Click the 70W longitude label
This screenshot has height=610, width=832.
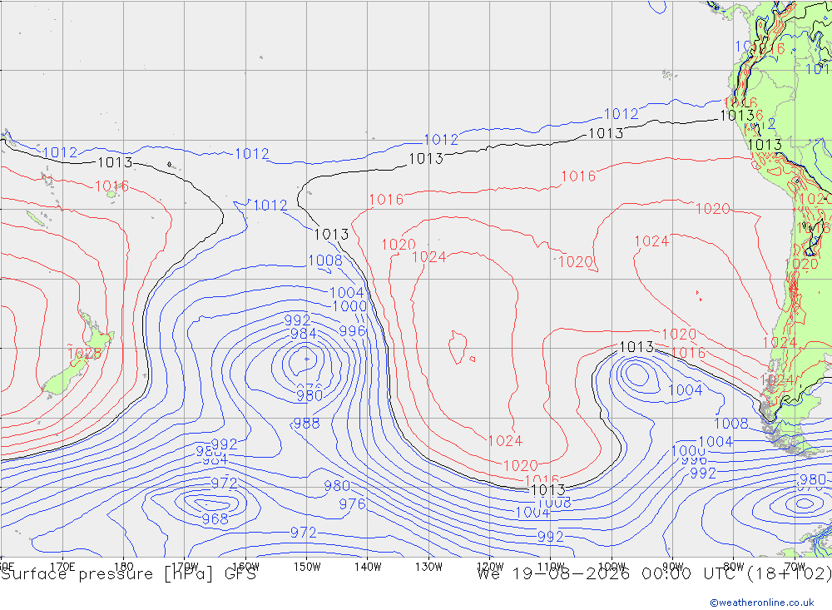click(x=795, y=567)
